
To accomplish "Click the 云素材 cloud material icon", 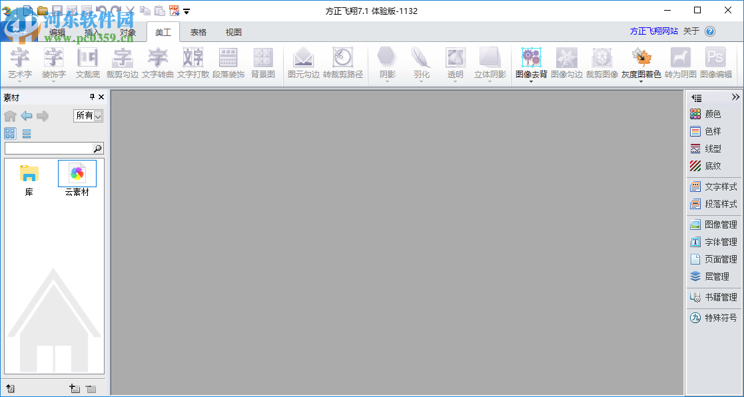I will [x=77, y=175].
